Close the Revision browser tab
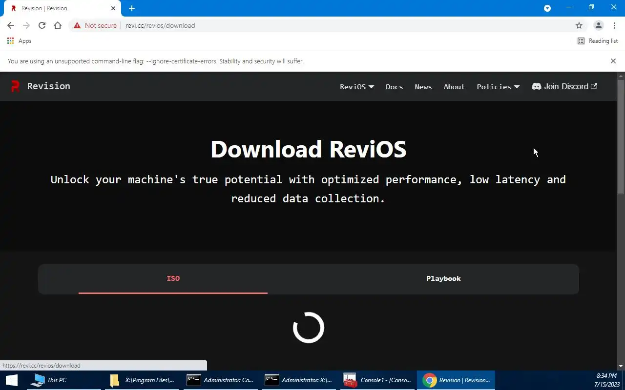 click(113, 8)
